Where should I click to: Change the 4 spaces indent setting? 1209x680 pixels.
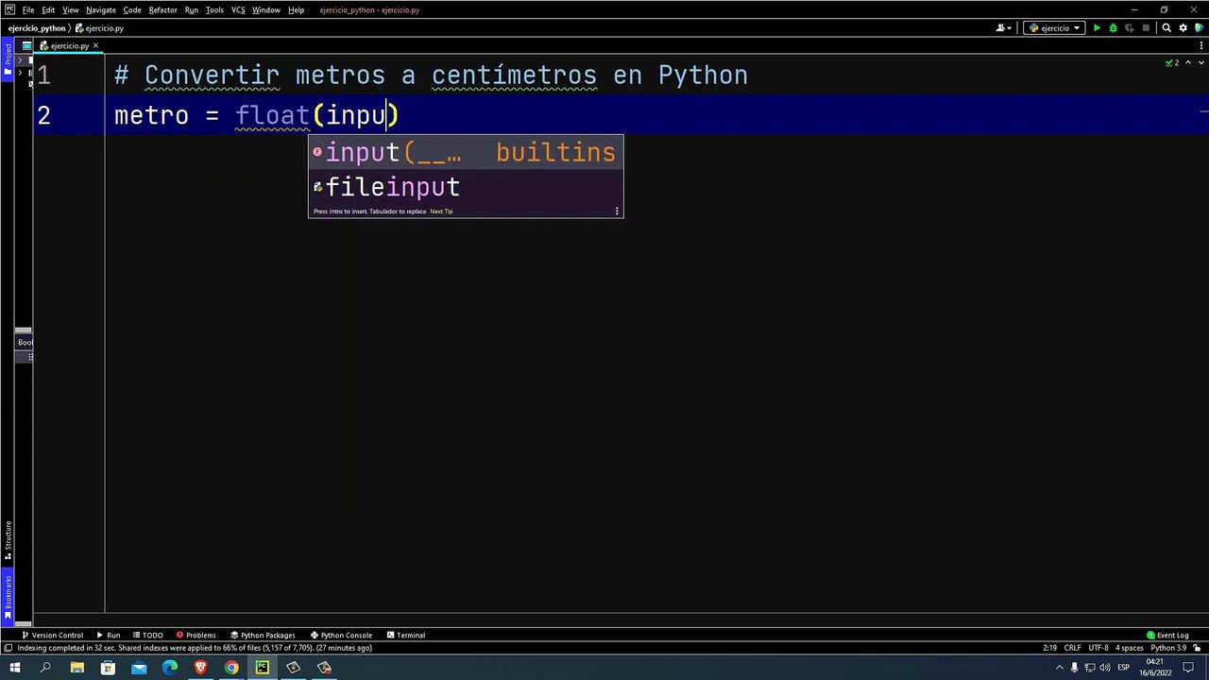pos(1130,648)
